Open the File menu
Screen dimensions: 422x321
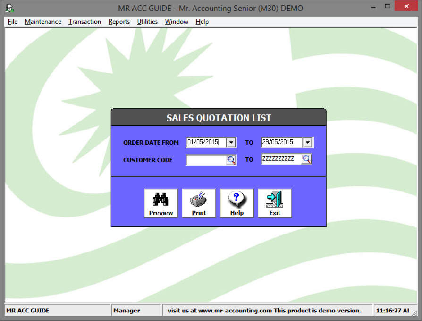(13, 22)
